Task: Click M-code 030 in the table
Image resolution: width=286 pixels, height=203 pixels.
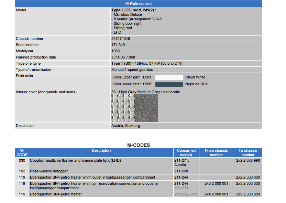Action: [22, 161]
